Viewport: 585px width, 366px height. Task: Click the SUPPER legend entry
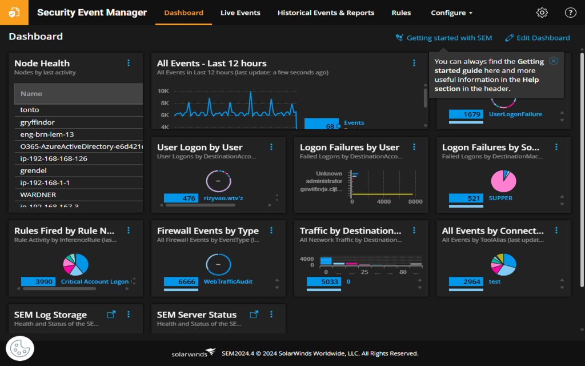point(500,198)
